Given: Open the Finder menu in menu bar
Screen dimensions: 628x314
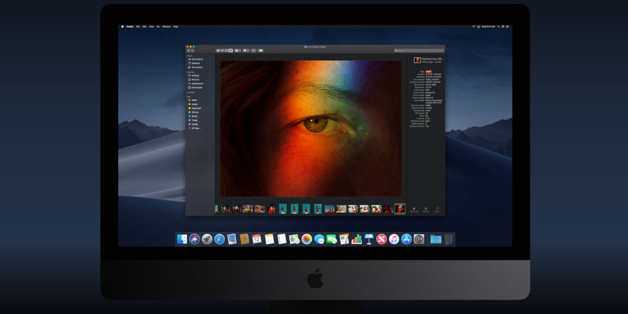Looking at the screenshot, I should 130,26.
